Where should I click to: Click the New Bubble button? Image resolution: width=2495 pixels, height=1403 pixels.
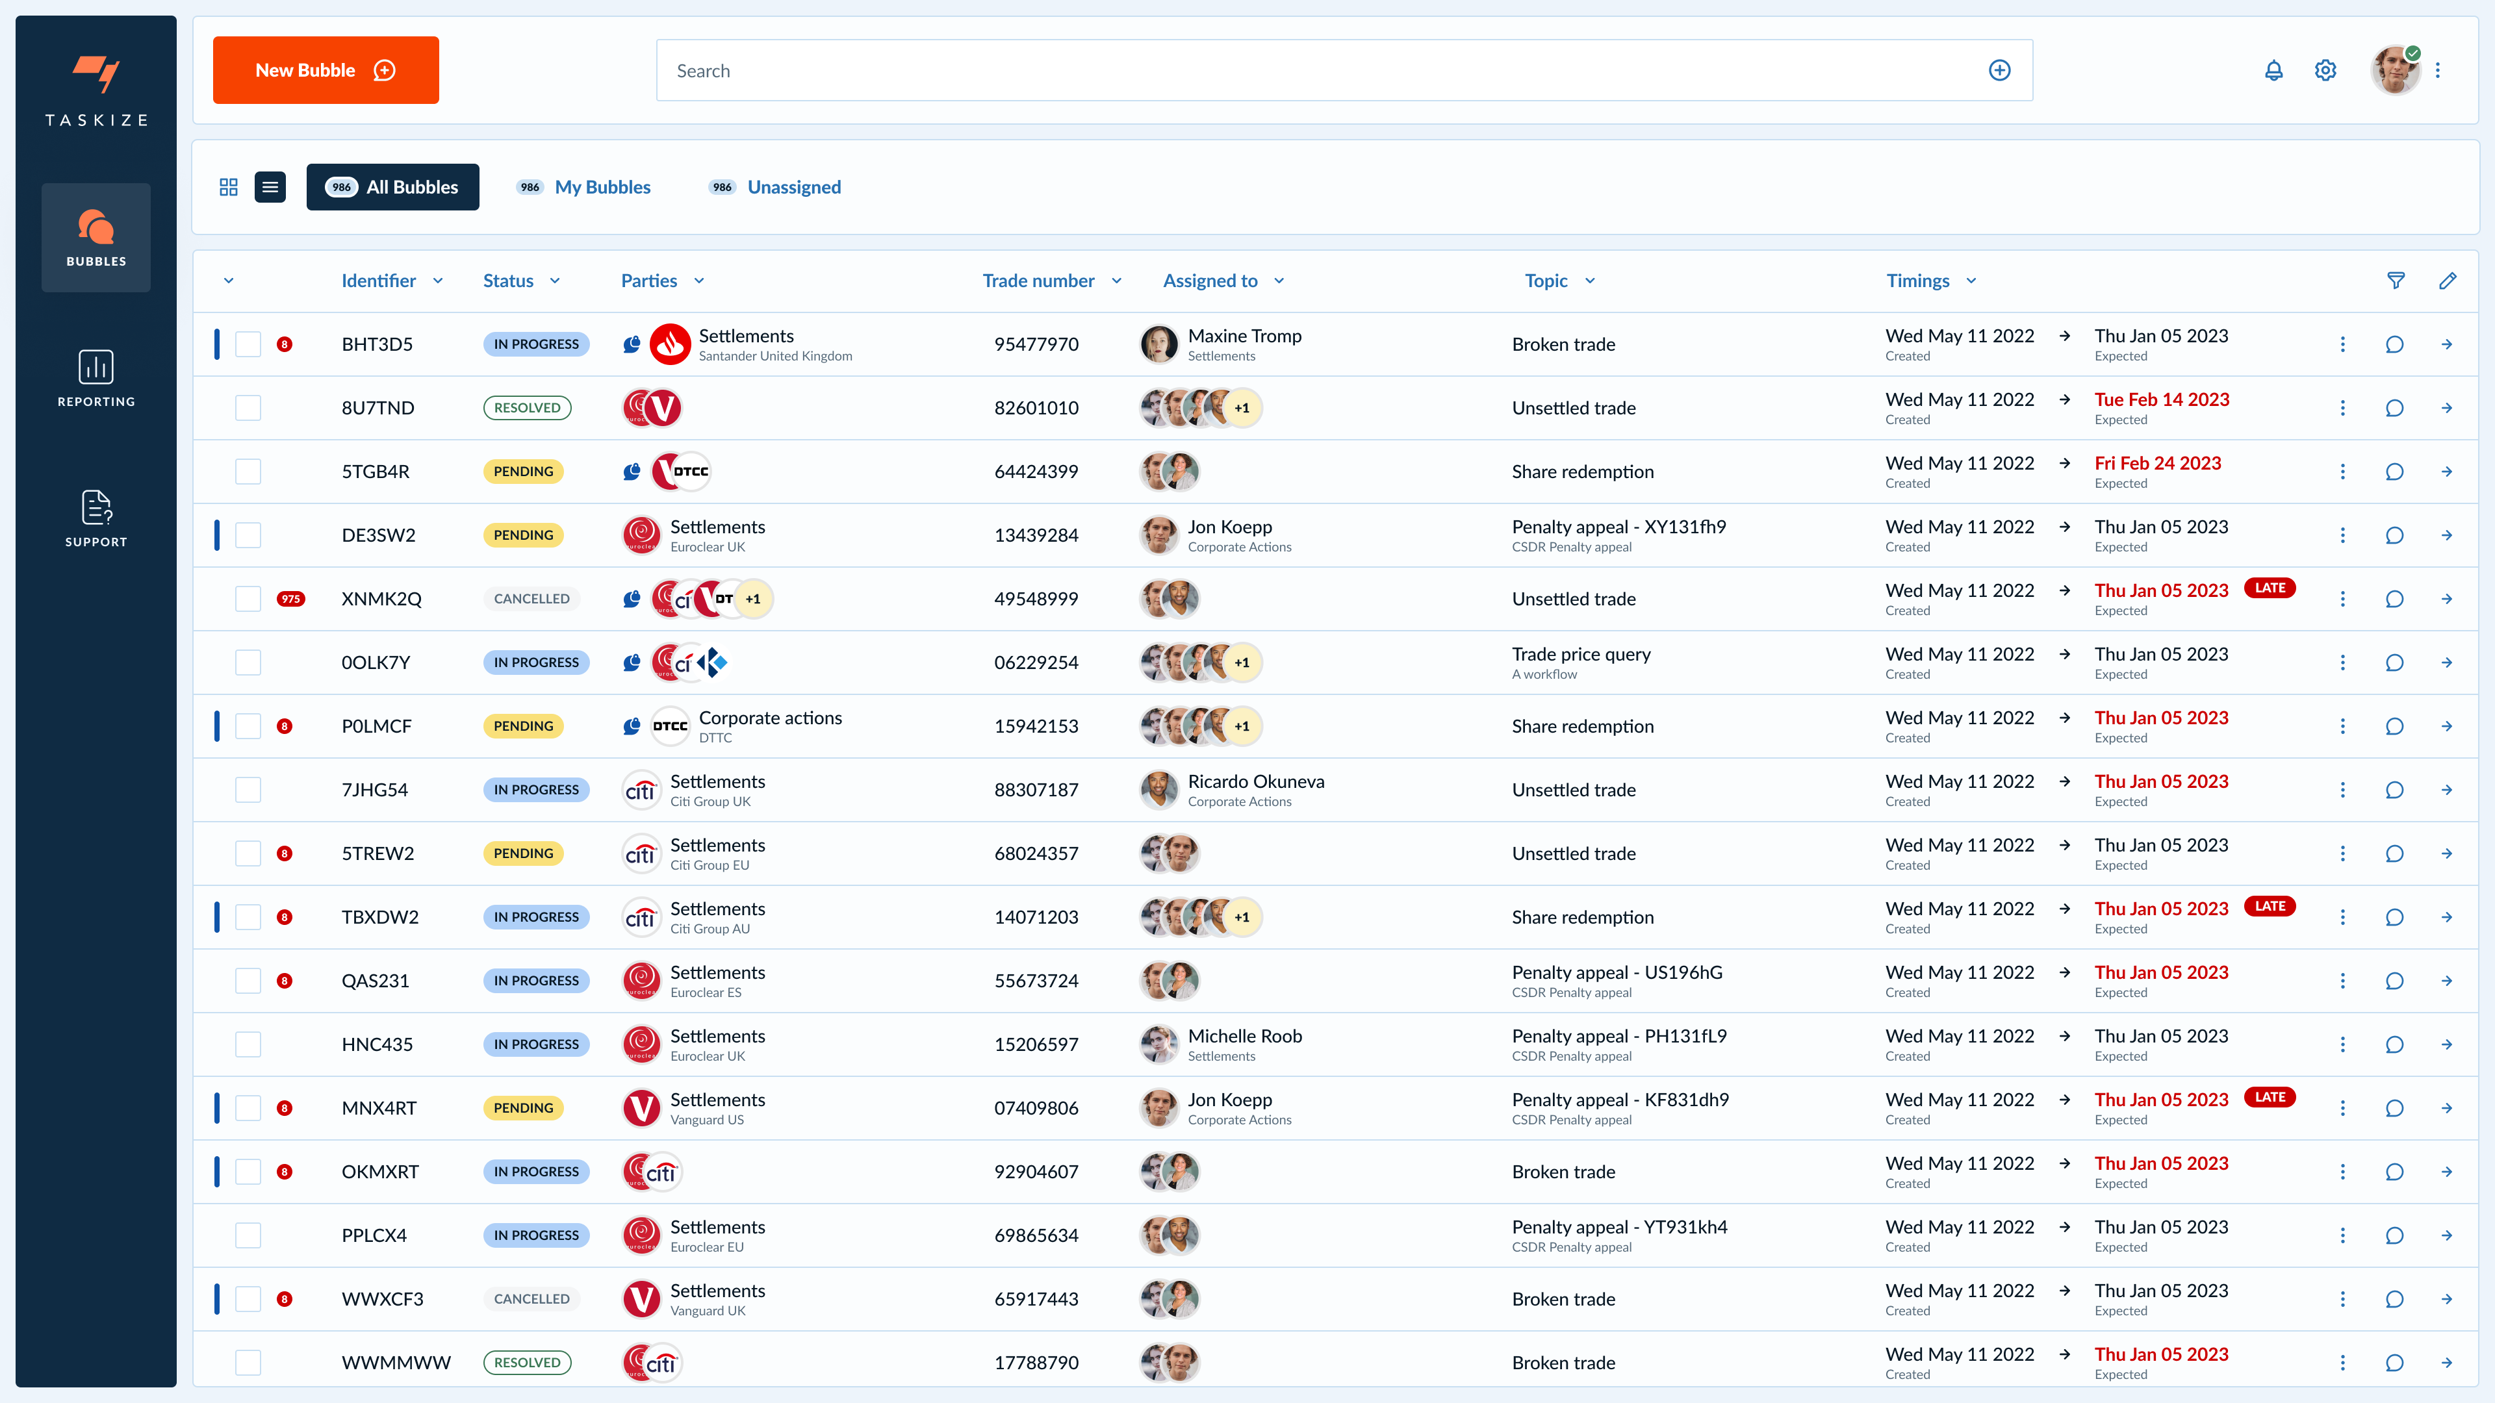pos(326,71)
